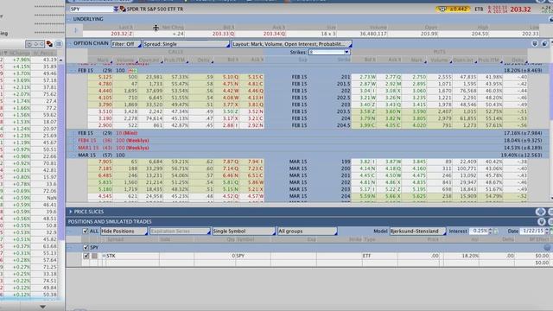
Task: Collapse the UNDERLYING section
Action: click(69, 19)
